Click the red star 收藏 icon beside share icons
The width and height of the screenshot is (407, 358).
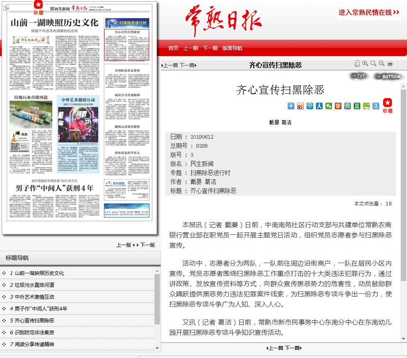point(388,106)
